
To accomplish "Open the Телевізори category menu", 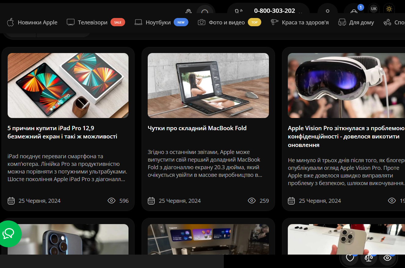I will [92, 22].
